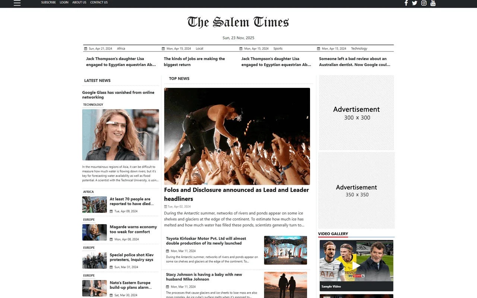Image resolution: width=477 pixels, height=298 pixels.
Task: Click the Google Glass woman photo
Action: pyautogui.click(x=120, y=134)
